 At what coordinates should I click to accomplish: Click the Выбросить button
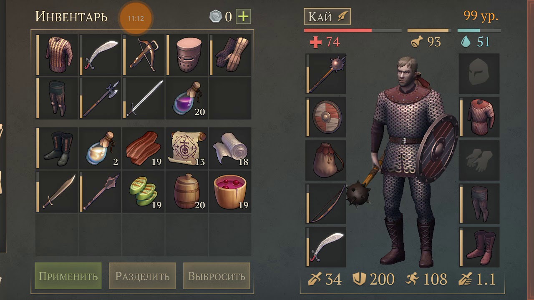point(217,276)
